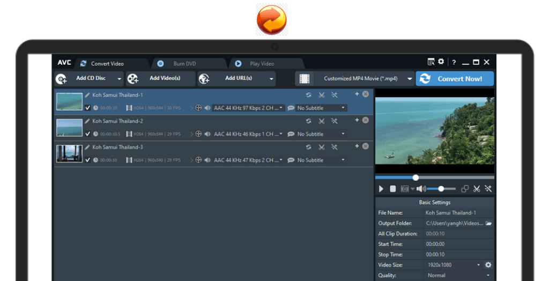Edit the File Name field Koh Samui Thailand-1
This screenshot has width=549, height=281.
[x=459, y=213]
